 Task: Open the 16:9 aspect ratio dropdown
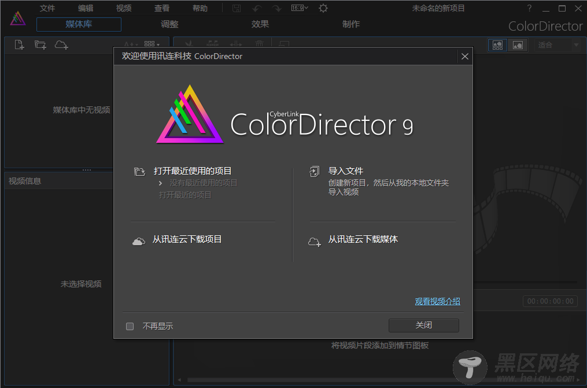pos(300,8)
